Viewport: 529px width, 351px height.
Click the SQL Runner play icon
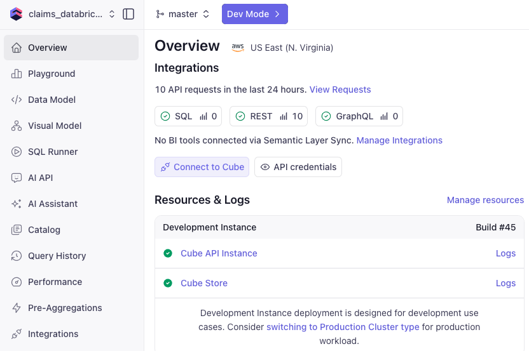click(x=17, y=152)
